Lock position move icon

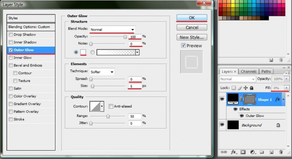click(246, 88)
